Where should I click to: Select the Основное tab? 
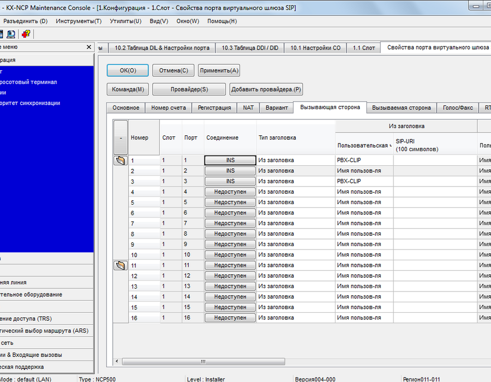[x=126, y=108]
